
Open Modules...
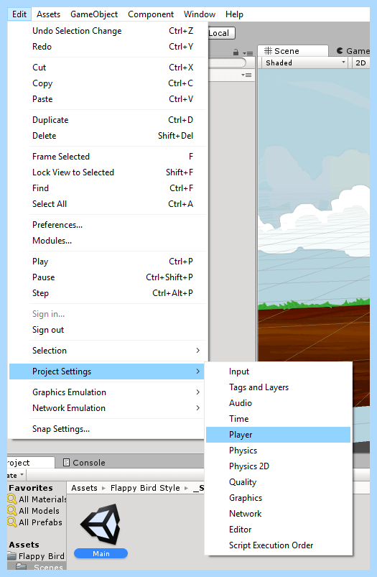108,241
